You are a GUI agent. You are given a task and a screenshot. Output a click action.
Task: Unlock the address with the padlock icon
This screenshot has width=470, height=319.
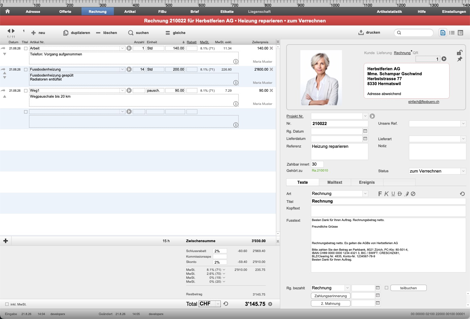click(459, 52)
